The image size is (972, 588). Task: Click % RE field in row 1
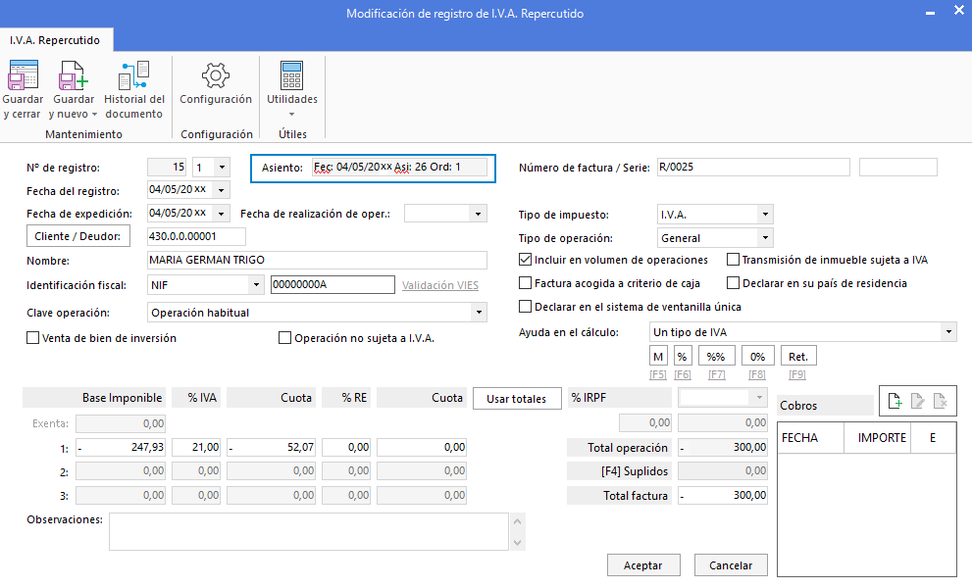point(346,447)
